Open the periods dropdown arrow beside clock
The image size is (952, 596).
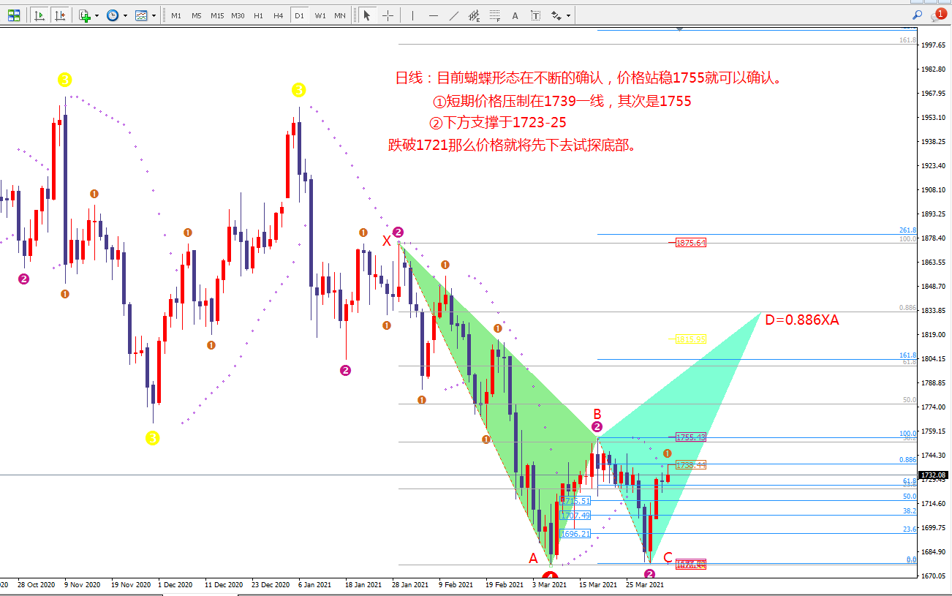click(x=125, y=15)
